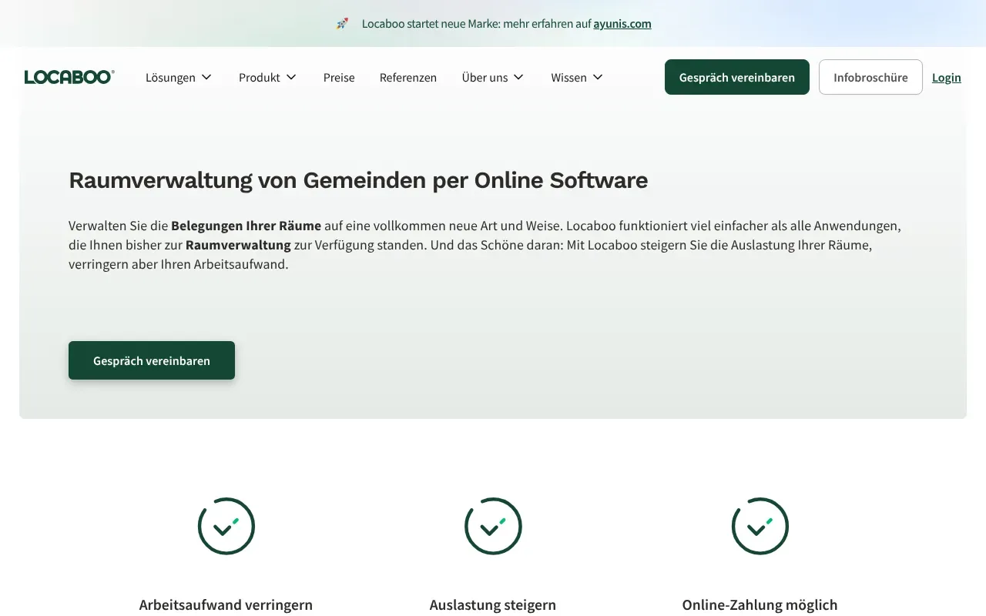Click checkmark icon above Online-Zahlung möglich
The image size is (986, 616).
760,527
